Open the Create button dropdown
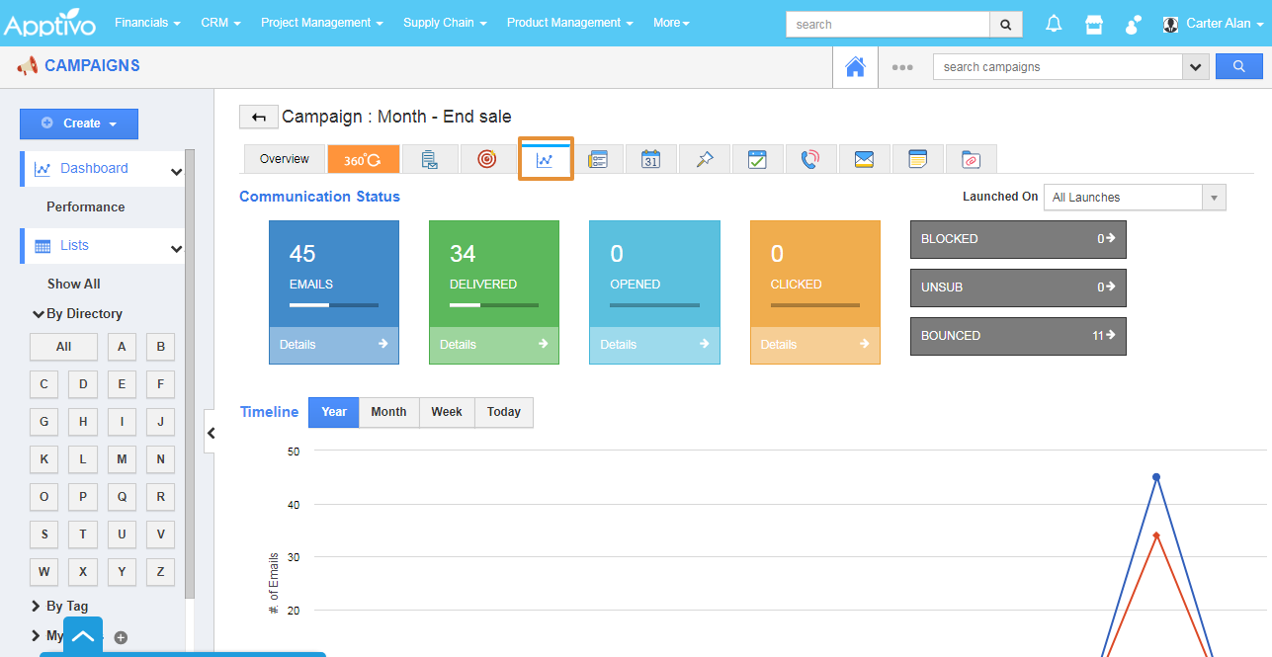Screen dimensions: 1272x657 coord(79,123)
